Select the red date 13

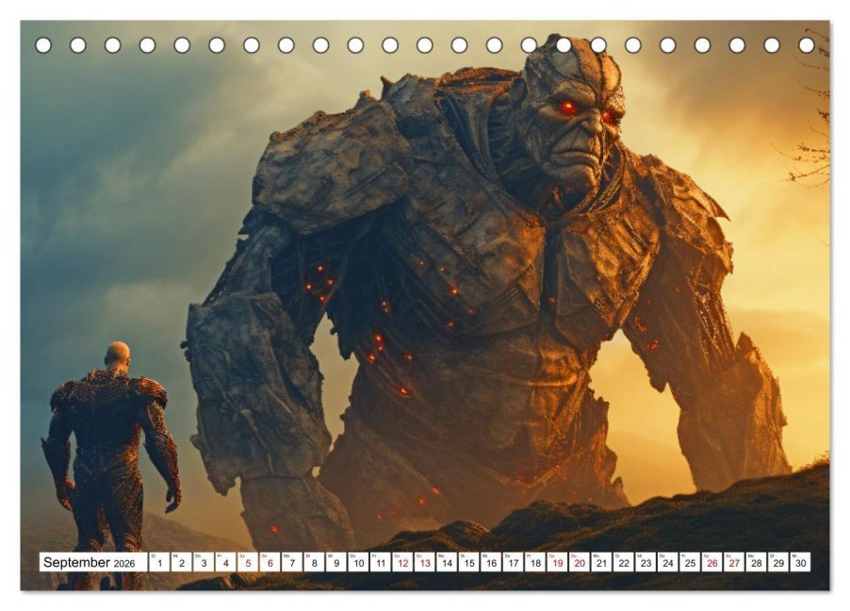(424, 562)
